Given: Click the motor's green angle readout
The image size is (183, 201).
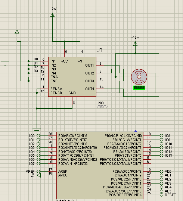Looking at the screenshot, I should (x=139, y=88).
